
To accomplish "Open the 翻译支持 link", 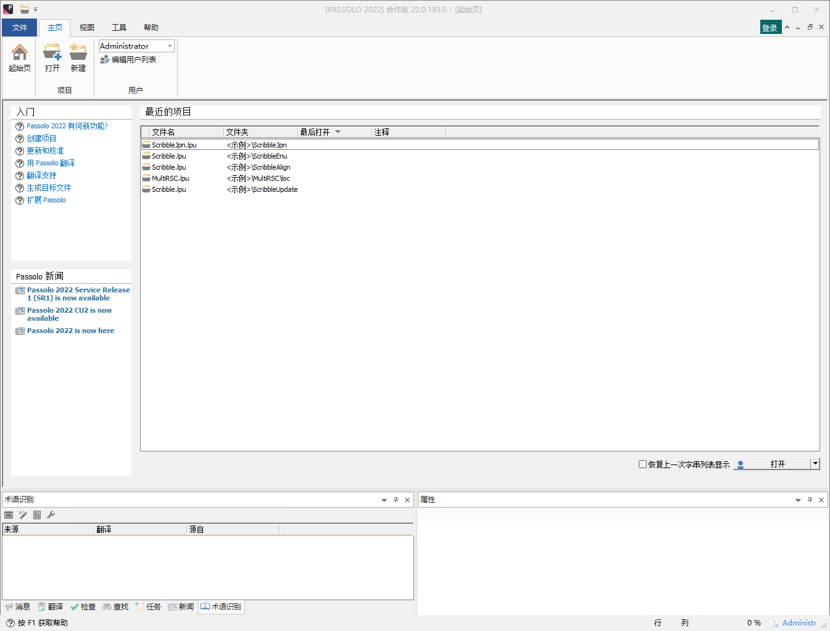I will pyautogui.click(x=41, y=176).
